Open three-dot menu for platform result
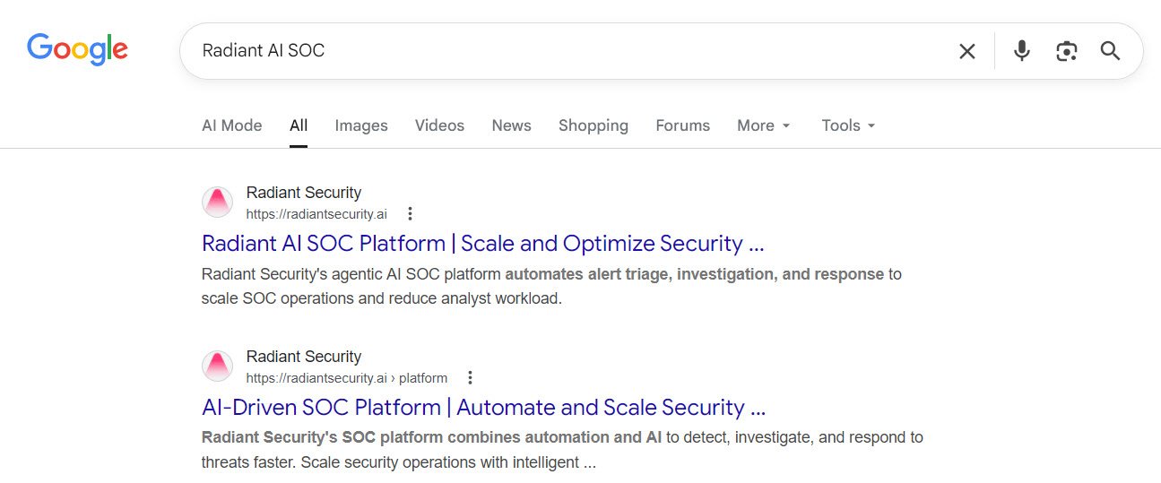The image size is (1161, 483). point(470,377)
